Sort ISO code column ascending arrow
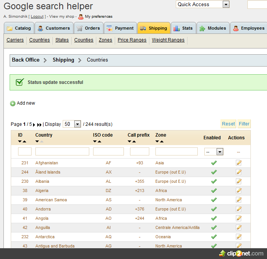Image resolution: width=267 pixels, height=259 pixels. point(99,141)
